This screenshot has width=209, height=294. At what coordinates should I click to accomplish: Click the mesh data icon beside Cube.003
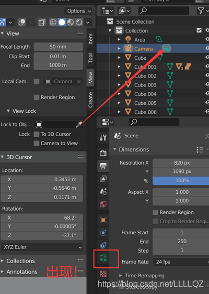point(170,84)
